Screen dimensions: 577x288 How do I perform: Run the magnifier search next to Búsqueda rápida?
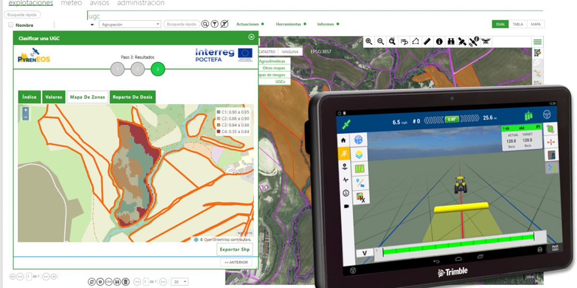[x=205, y=24]
